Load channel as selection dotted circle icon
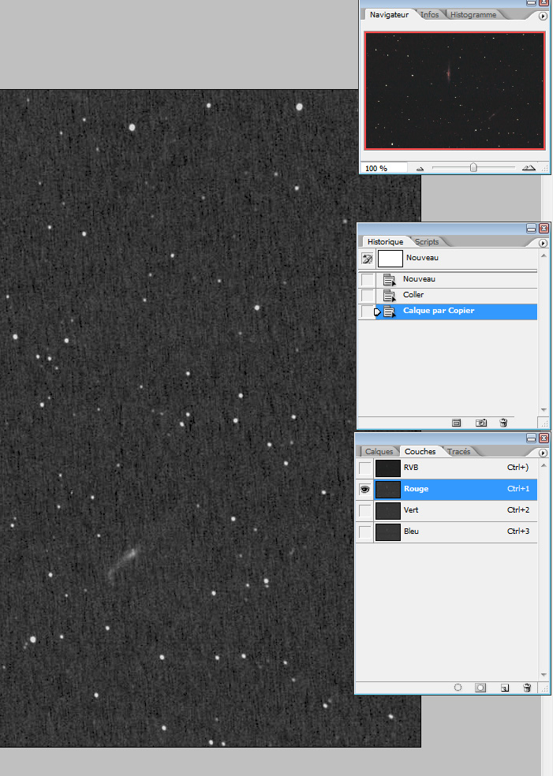Image resolution: width=553 pixels, height=776 pixels. 458,688
